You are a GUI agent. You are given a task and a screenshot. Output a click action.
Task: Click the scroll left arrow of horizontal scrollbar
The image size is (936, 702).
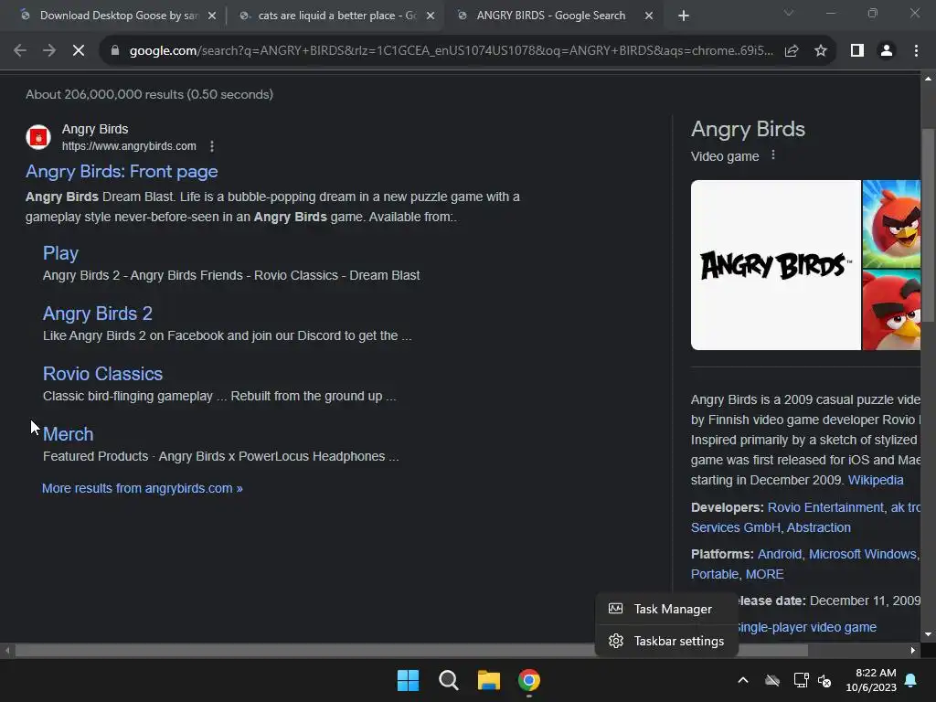pyautogui.click(x=7, y=651)
